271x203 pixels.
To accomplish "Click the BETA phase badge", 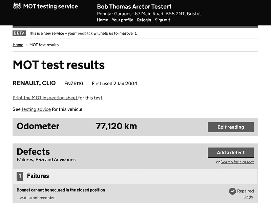I will 19,33.
